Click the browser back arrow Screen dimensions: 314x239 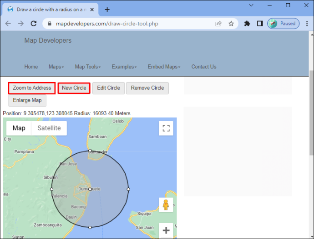click(8, 24)
